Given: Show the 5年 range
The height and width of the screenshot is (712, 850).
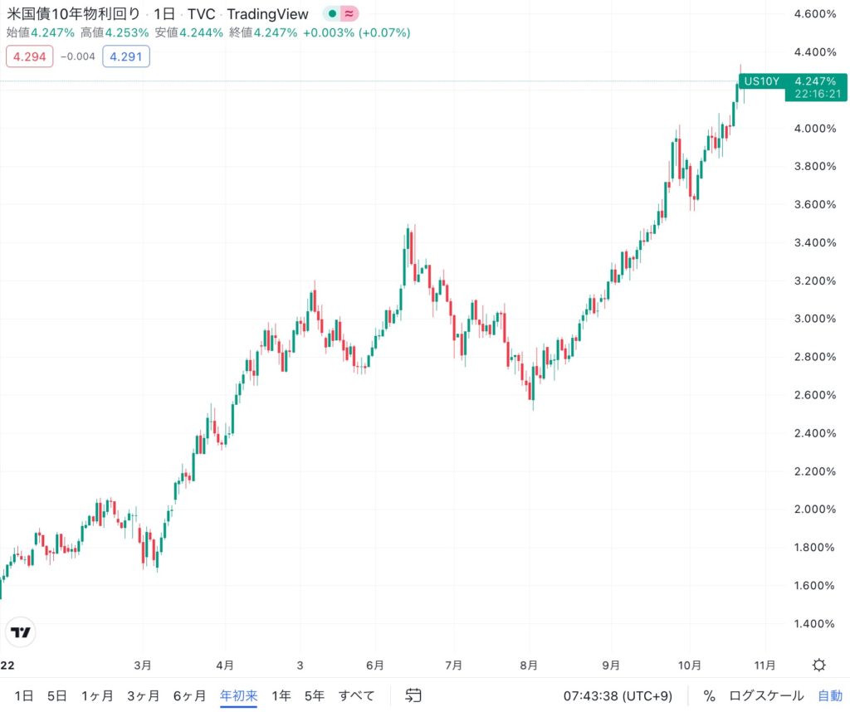Looking at the screenshot, I should tap(315, 695).
